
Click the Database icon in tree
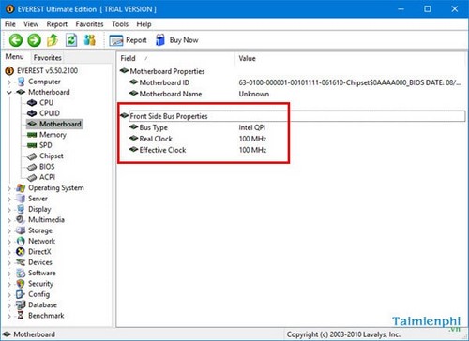pos(21,304)
